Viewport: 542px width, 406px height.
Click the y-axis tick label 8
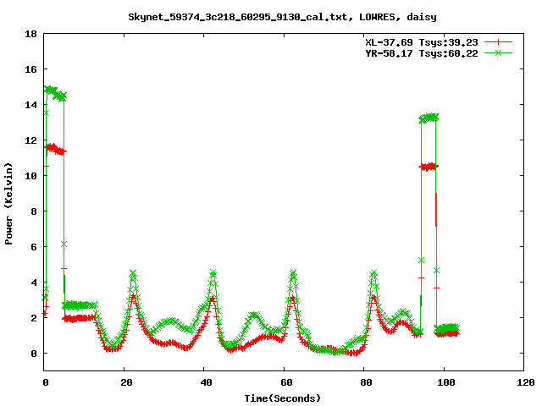tap(34, 211)
